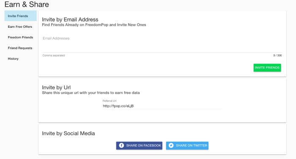Click the 'Invite by Email Address' heading
The width and height of the screenshot is (296, 159).
70,19
